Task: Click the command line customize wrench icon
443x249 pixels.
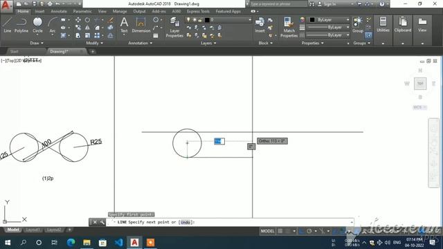Action: pos(102,222)
